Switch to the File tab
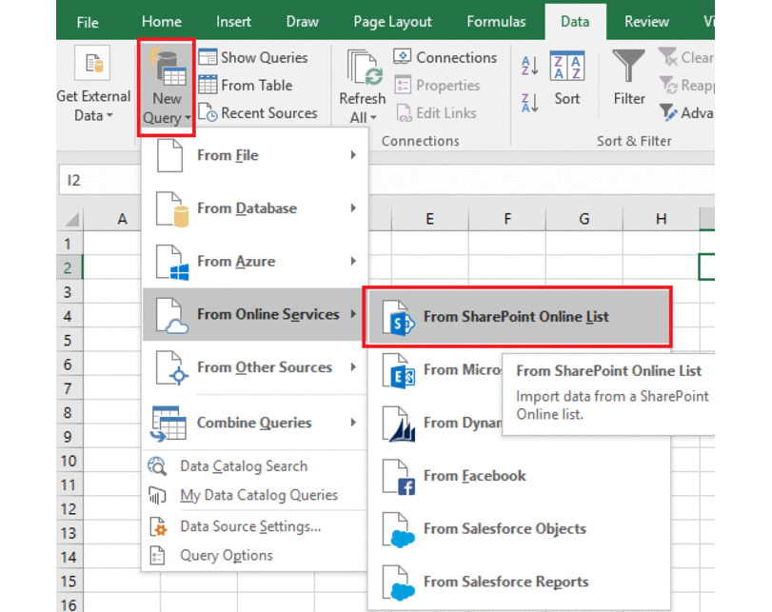This screenshot has height=612, width=772. coord(88,22)
